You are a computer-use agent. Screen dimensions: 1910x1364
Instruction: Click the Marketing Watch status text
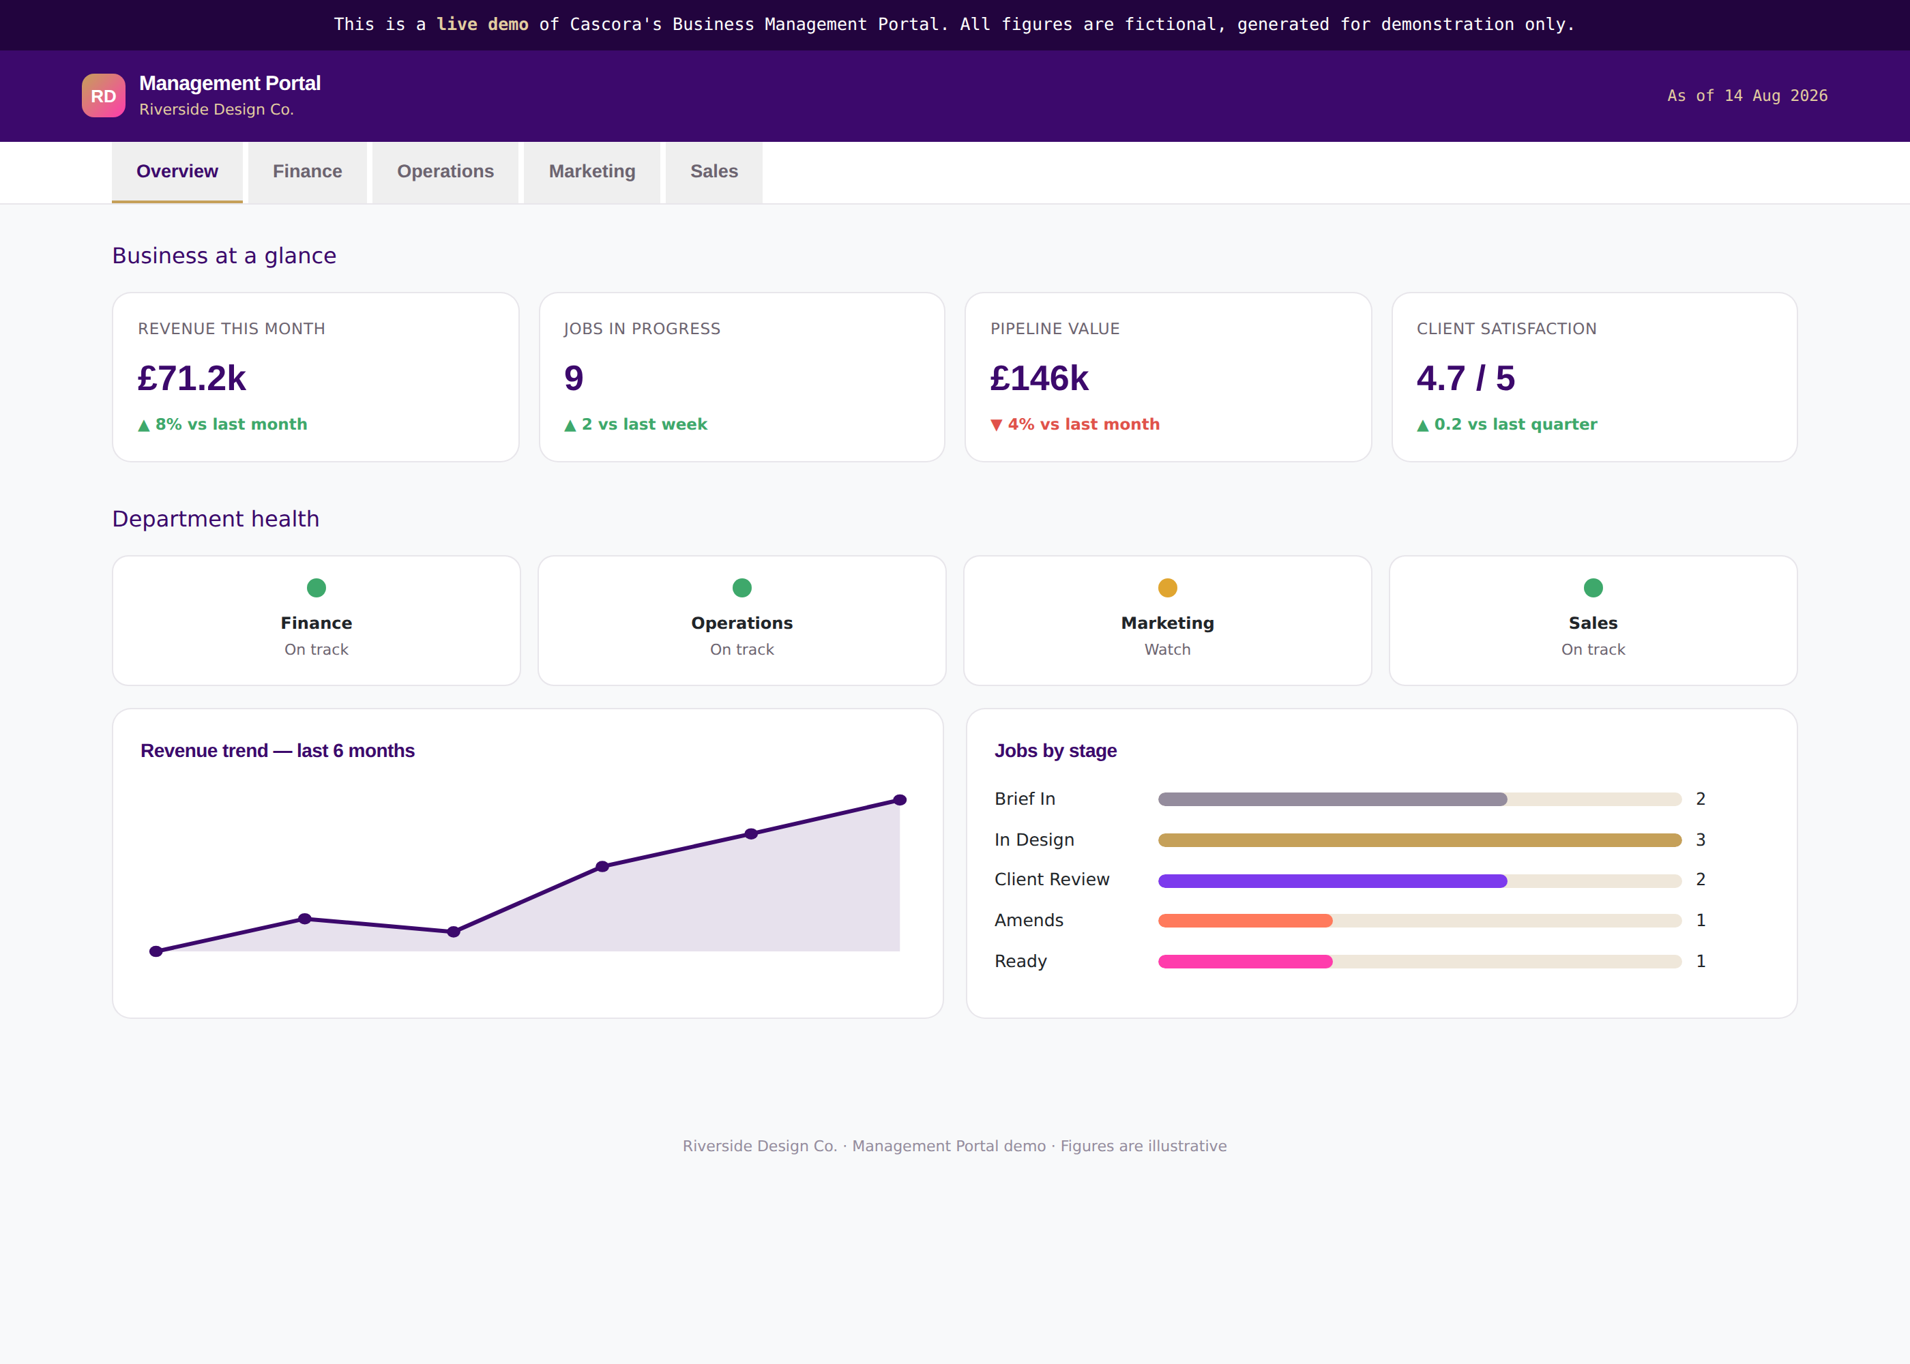click(x=1168, y=649)
